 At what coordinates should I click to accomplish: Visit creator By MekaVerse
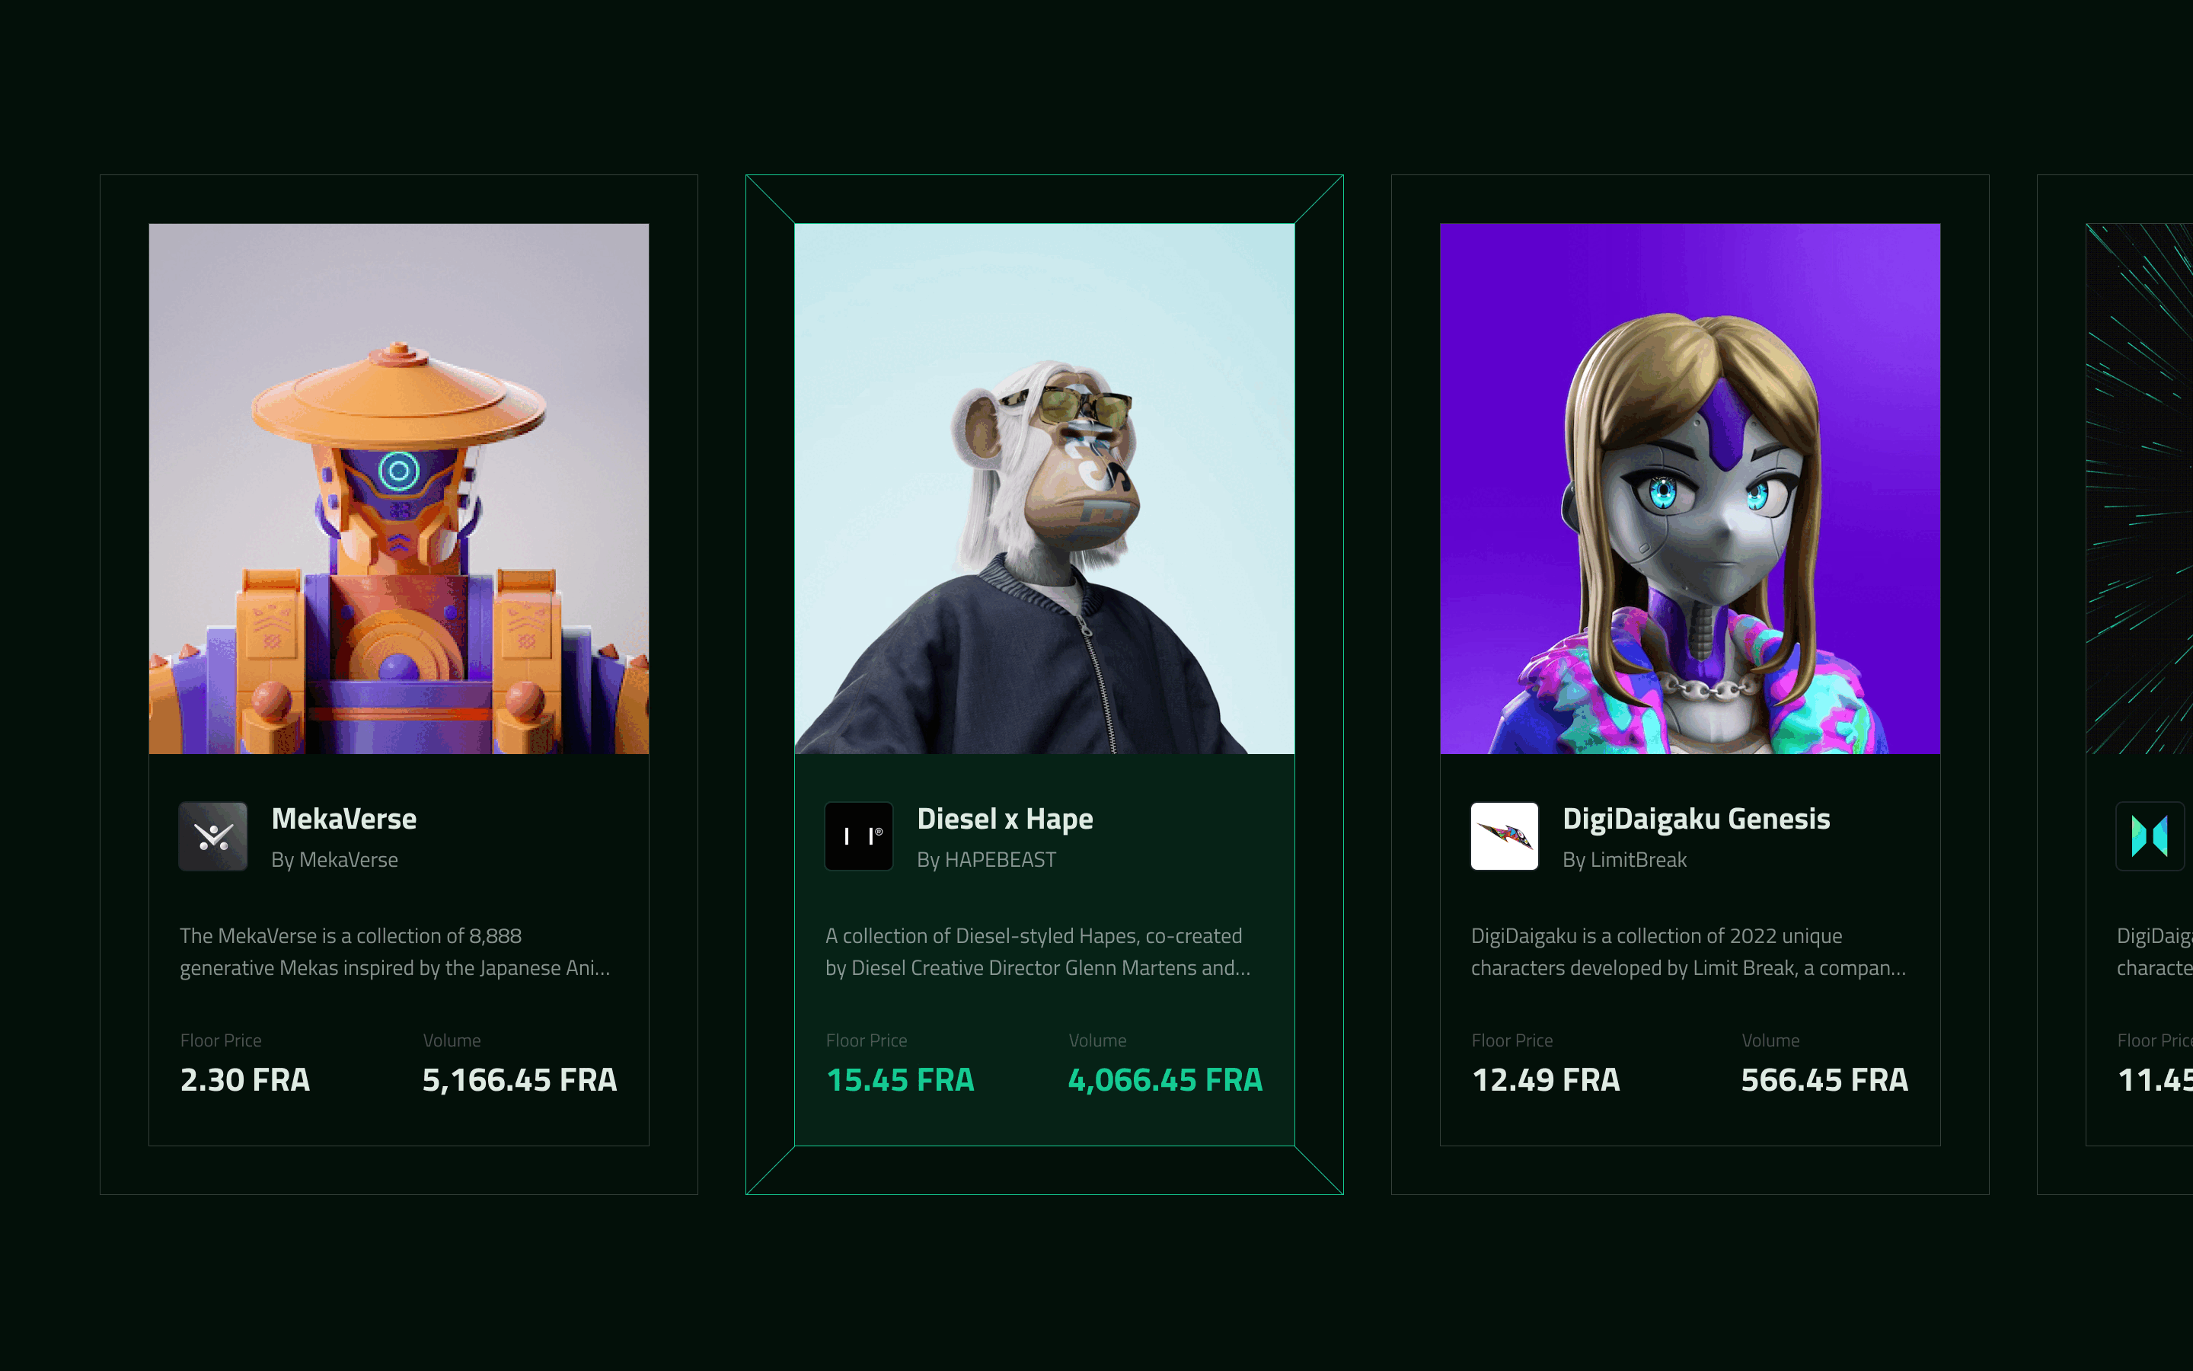(x=334, y=860)
